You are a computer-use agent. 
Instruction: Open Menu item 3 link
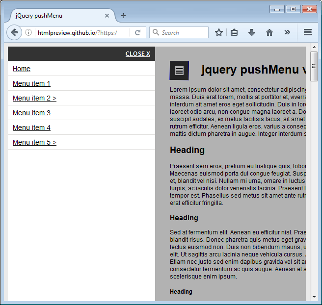(31, 113)
